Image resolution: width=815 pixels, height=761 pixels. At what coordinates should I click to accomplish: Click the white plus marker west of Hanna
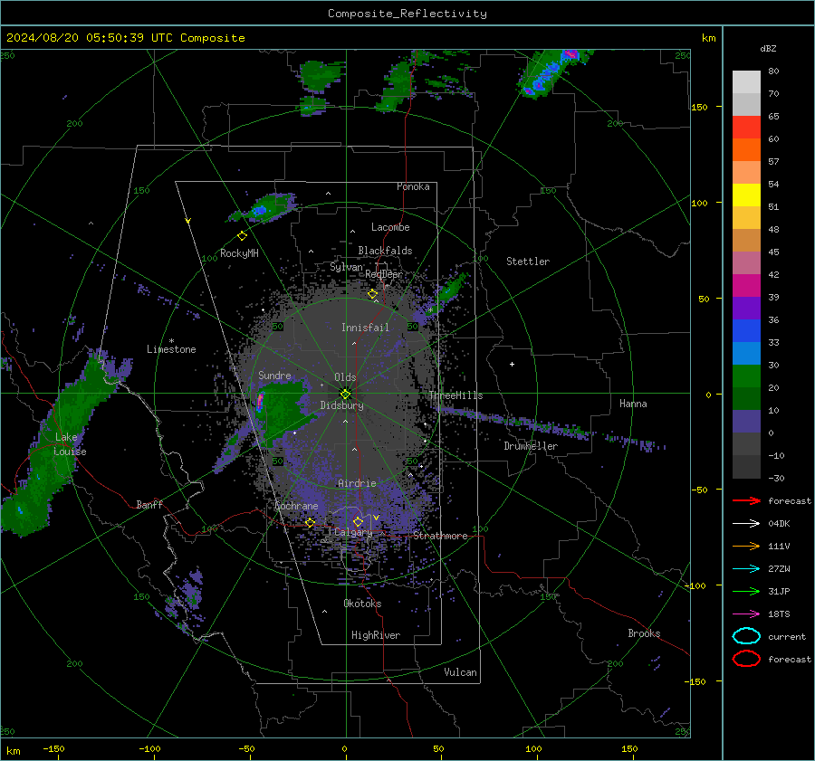click(x=512, y=364)
